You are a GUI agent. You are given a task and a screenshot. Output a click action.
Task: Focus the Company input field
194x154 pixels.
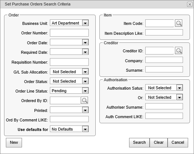[x=164, y=60]
